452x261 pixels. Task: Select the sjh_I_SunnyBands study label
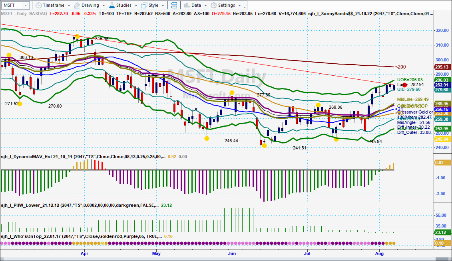click(370, 14)
